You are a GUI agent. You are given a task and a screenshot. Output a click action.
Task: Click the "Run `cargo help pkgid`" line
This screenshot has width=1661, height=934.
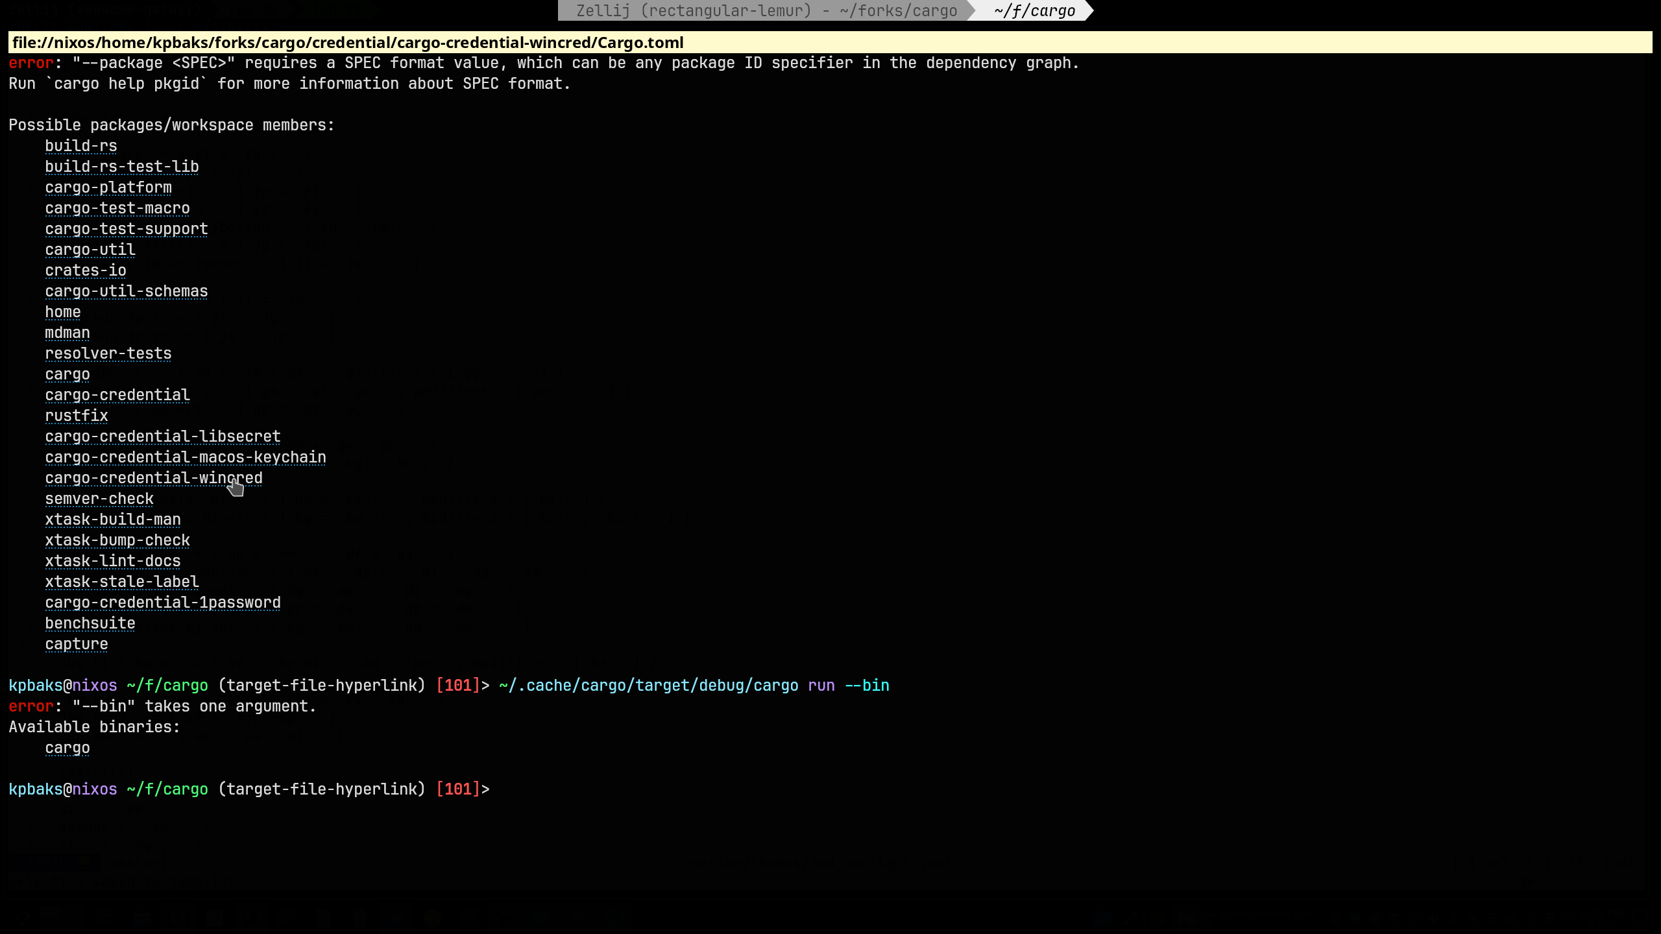pos(289,84)
